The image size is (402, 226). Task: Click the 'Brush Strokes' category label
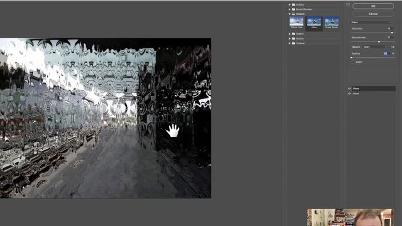click(304, 9)
